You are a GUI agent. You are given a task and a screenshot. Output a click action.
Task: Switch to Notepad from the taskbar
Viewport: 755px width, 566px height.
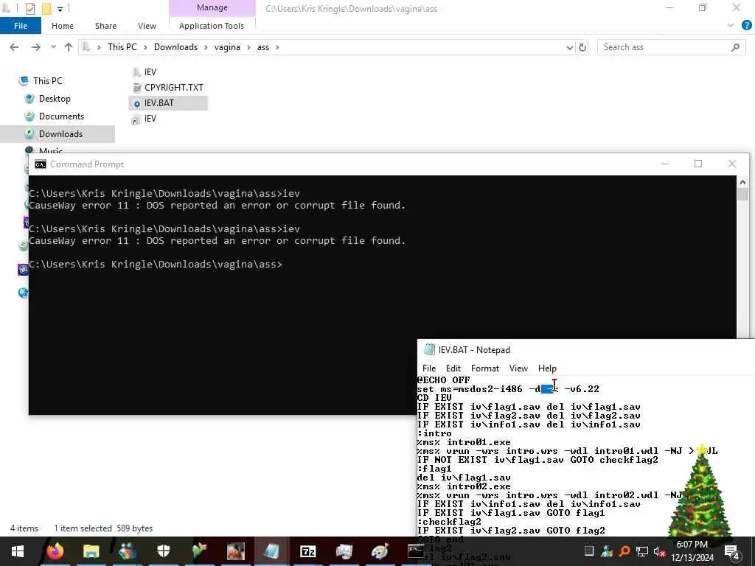click(271, 551)
